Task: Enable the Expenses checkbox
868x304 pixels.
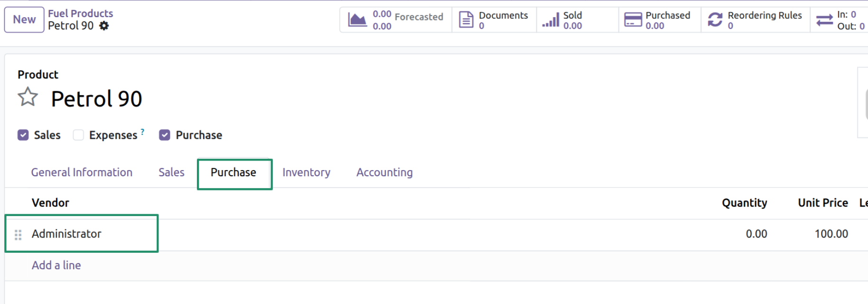Action: tap(78, 135)
